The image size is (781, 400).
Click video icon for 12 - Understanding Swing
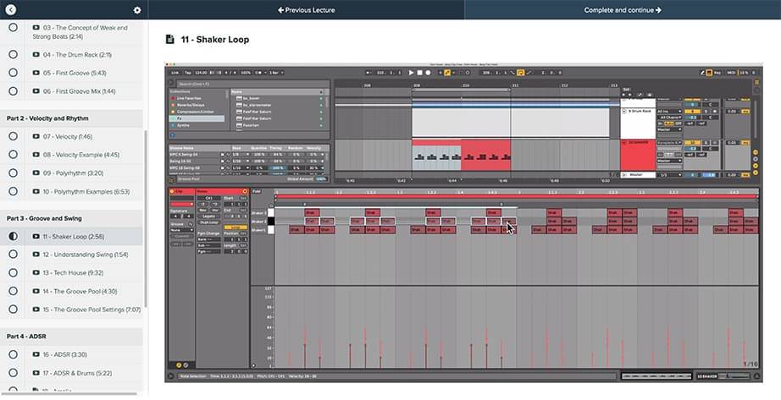pos(36,255)
